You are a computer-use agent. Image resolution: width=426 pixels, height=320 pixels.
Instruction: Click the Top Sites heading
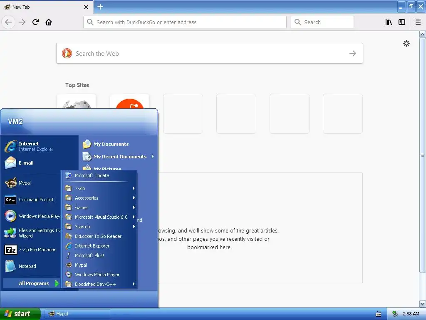[x=77, y=85]
